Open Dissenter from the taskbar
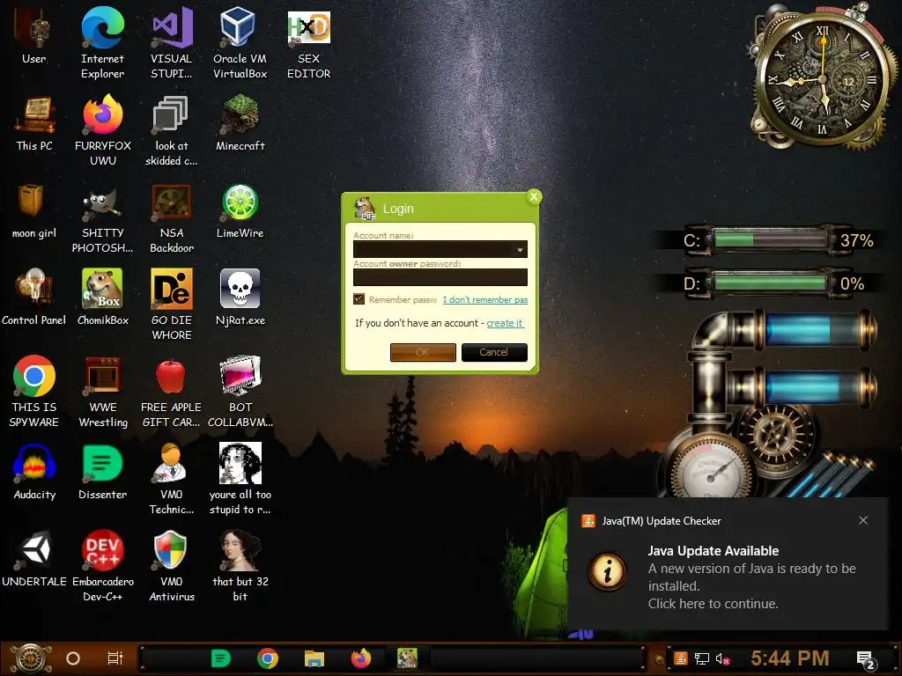This screenshot has width=902, height=676. (221, 658)
